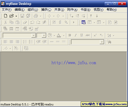Open the font color dropdown arrow
Screen dimensions: 128x107
64,36
